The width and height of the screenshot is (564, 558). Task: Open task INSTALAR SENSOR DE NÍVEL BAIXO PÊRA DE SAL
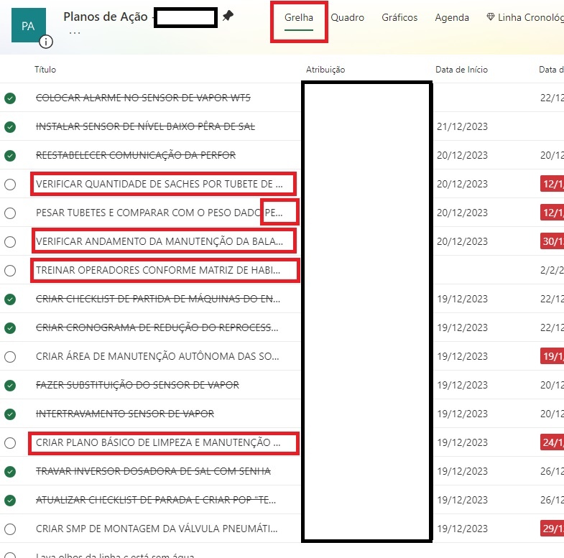[145, 126]
